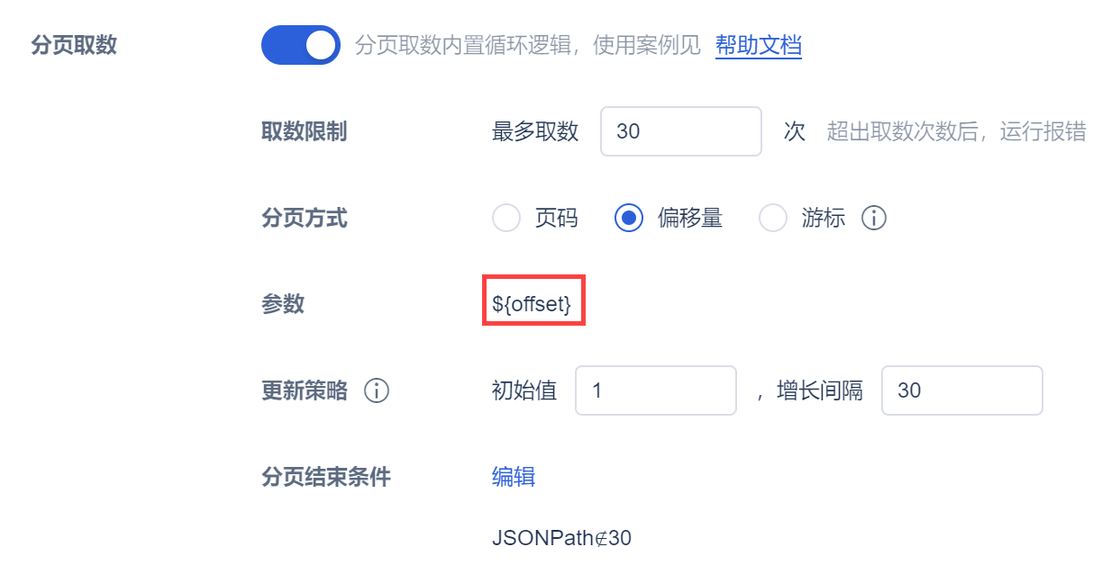The image size is (1120, 565).
Task: Focus the 增长间隔 input field
Action: click(961, 390)
